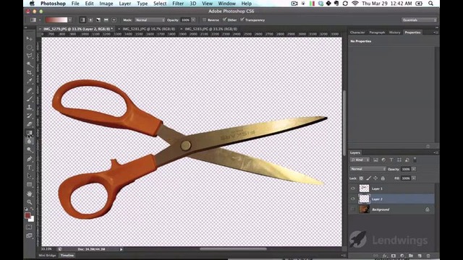The height and width of the screenshot is (260, 463).
Task: Select the Eraser tool
Action: pos(29,124)
